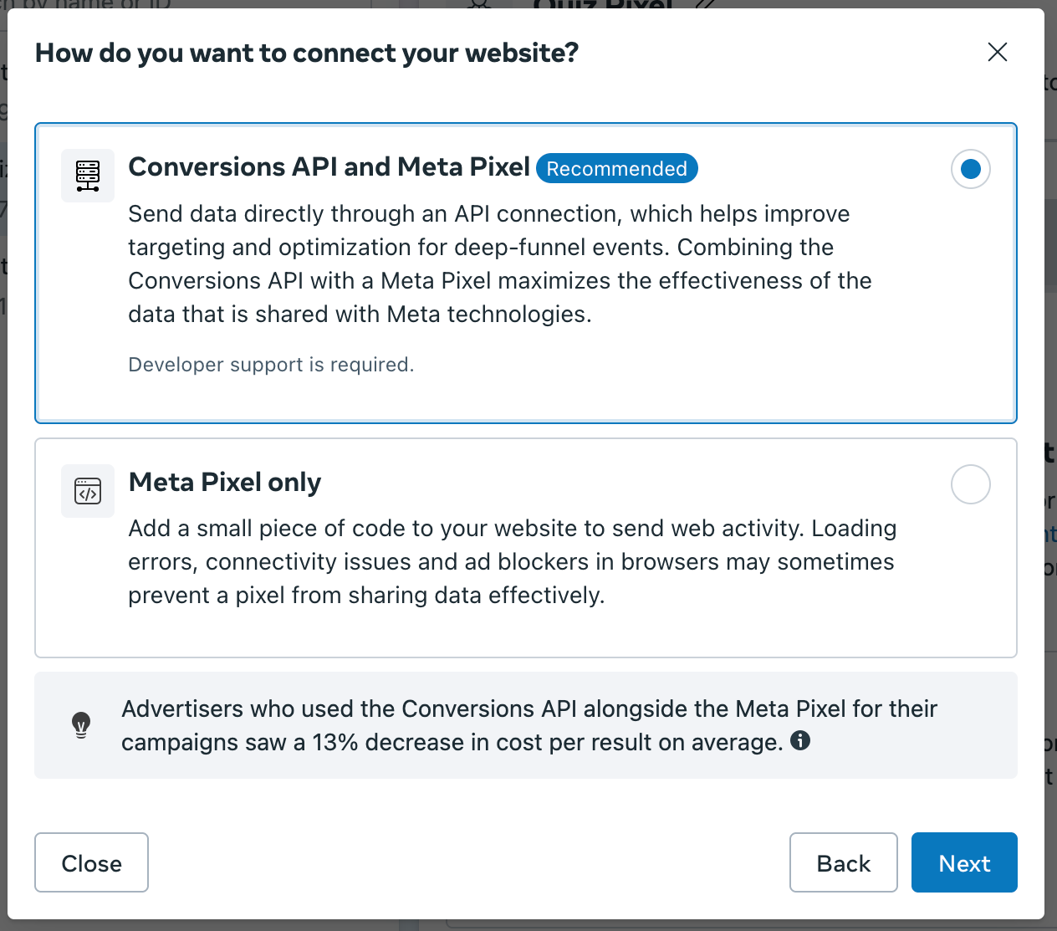The width and height of the screenshot is (1057, 931).
Task: Click the dialog title "How do you want to connect your website?"
Action: (307, 53)
